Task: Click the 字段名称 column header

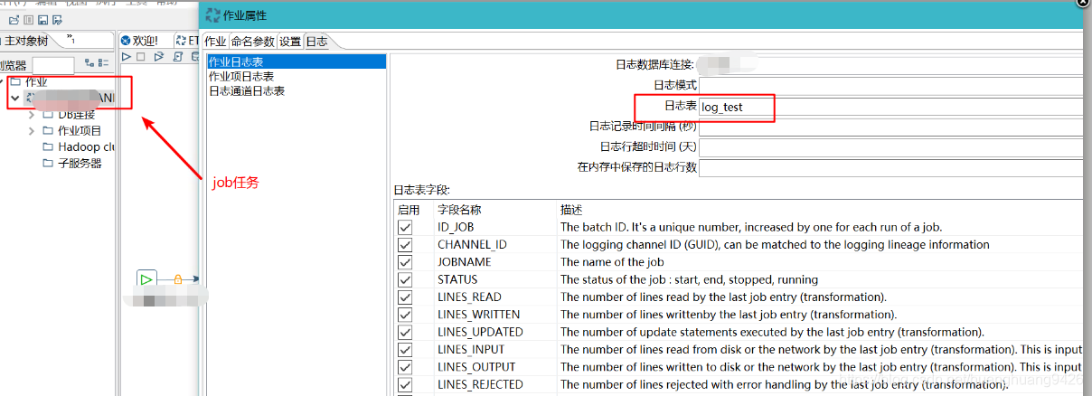Action: (459, 210)
